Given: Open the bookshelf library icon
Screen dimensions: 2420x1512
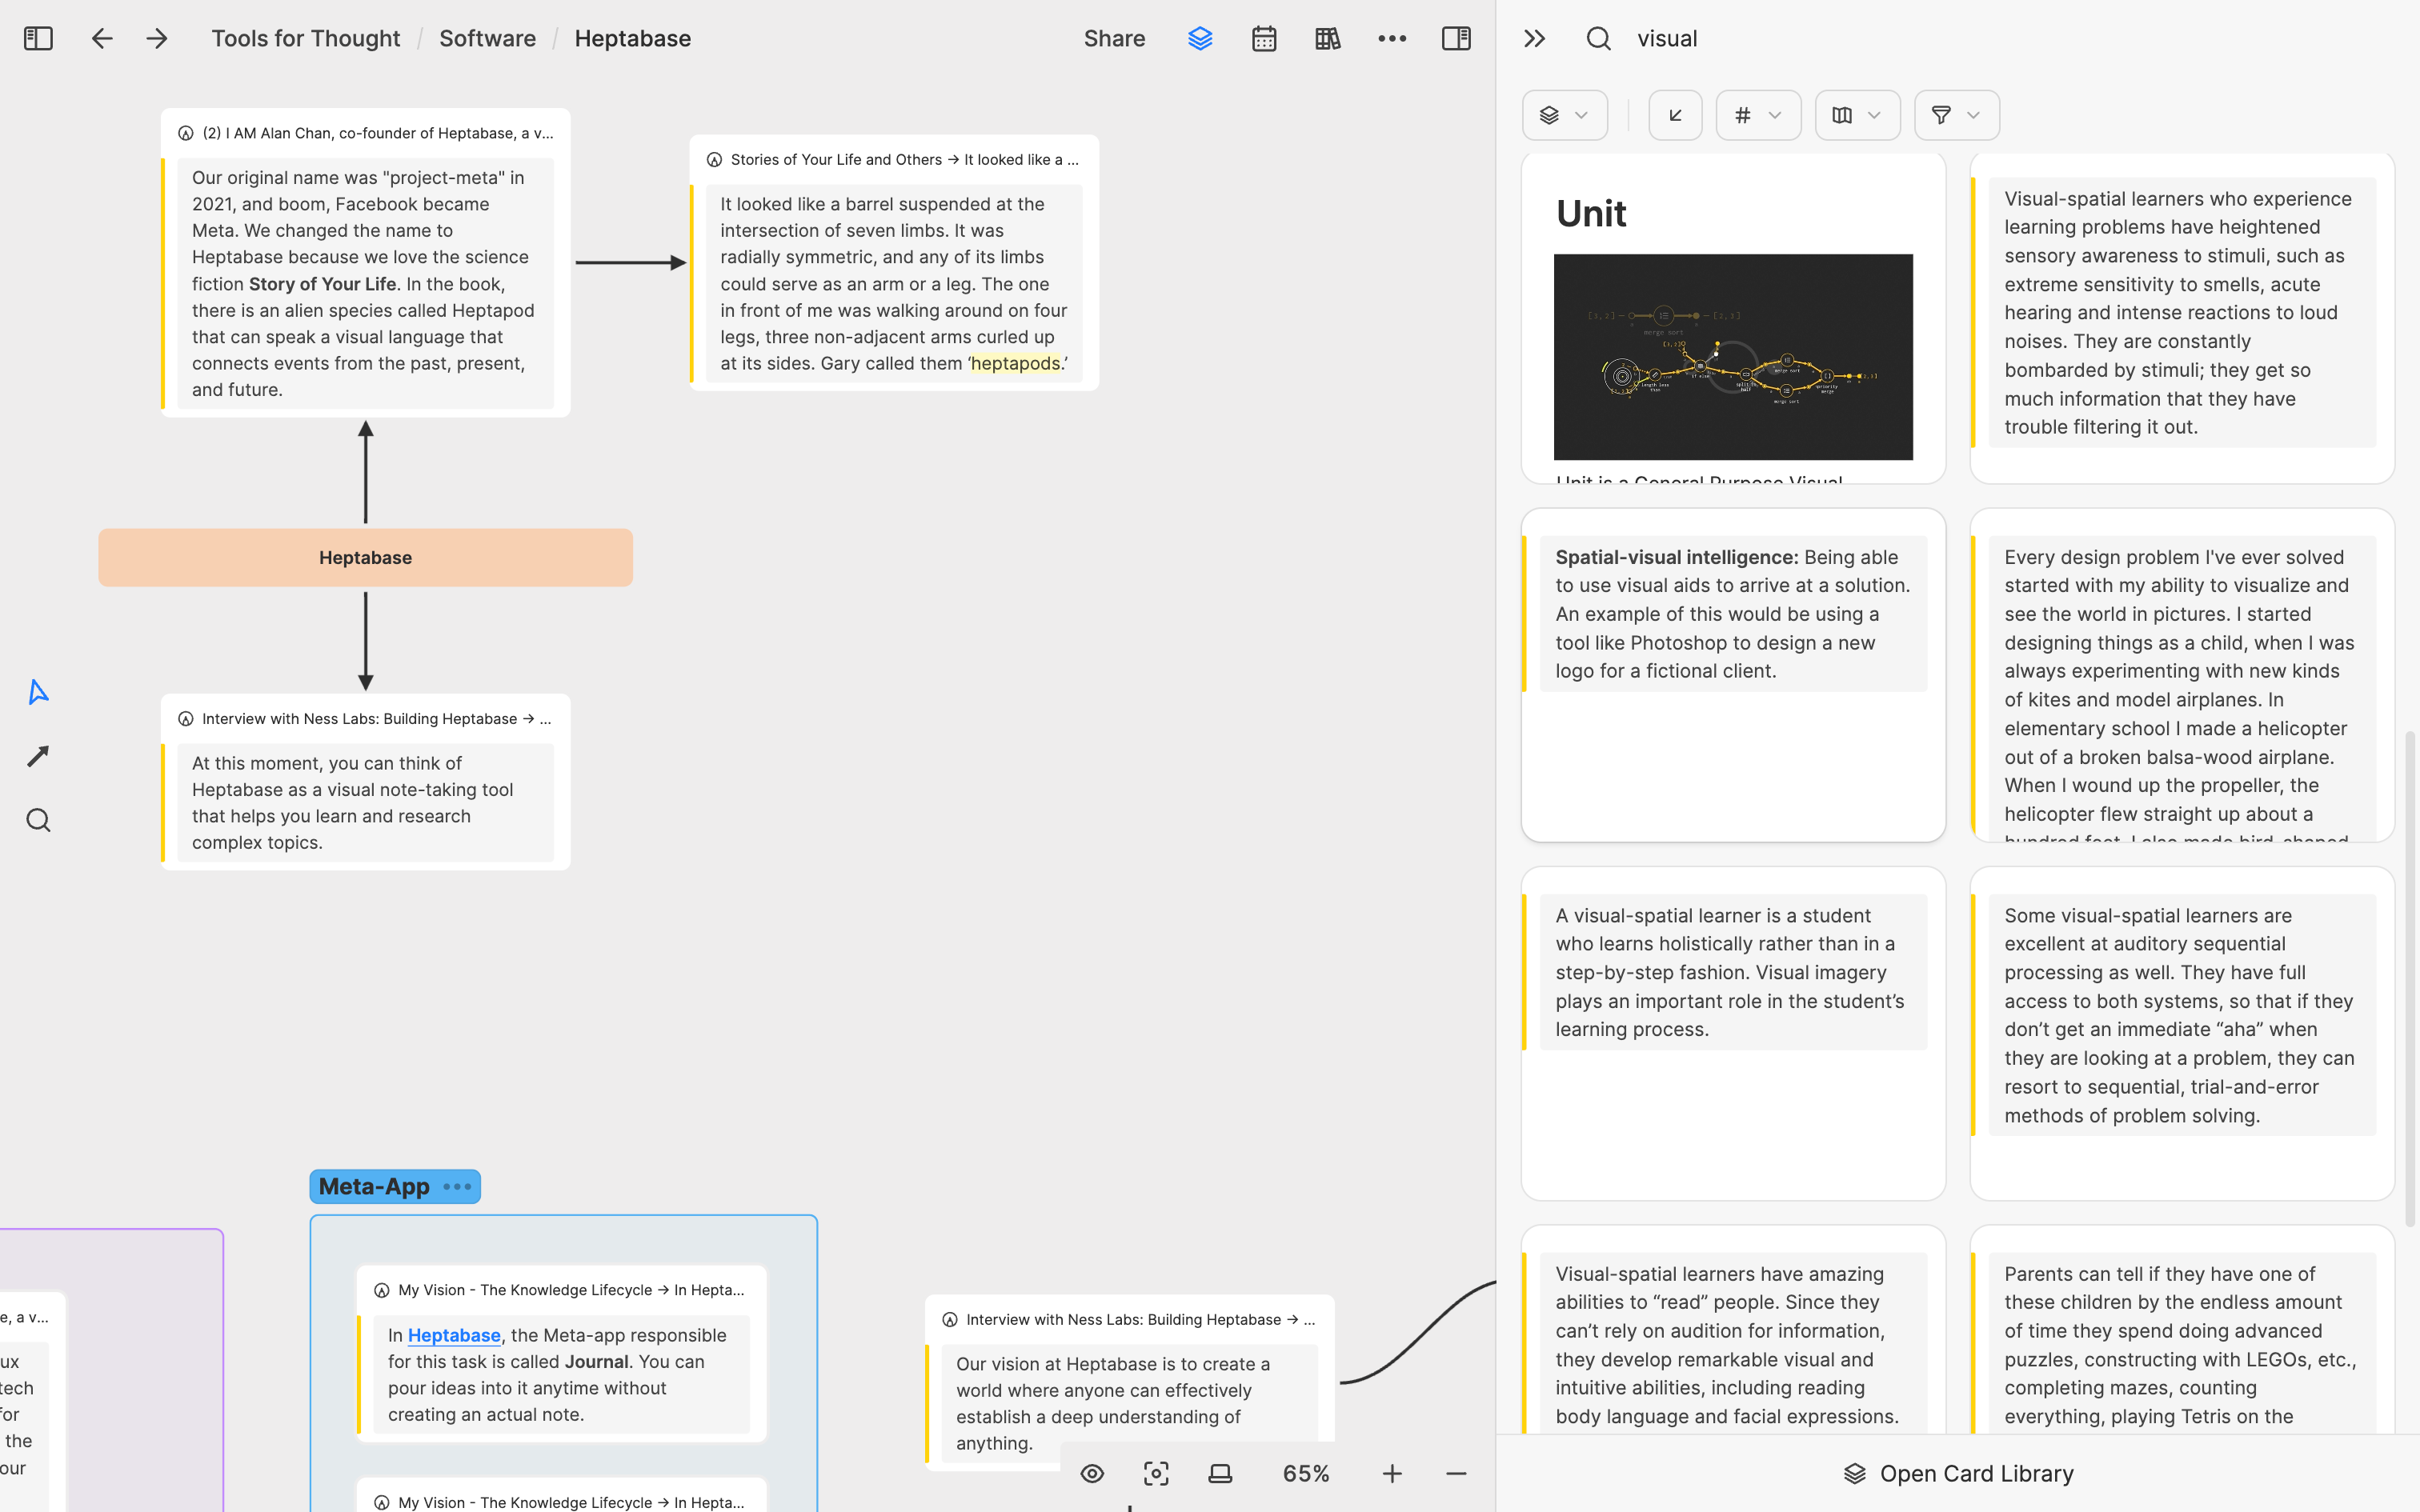Looking at the screenshot, I should click(x=1328, y=38).
